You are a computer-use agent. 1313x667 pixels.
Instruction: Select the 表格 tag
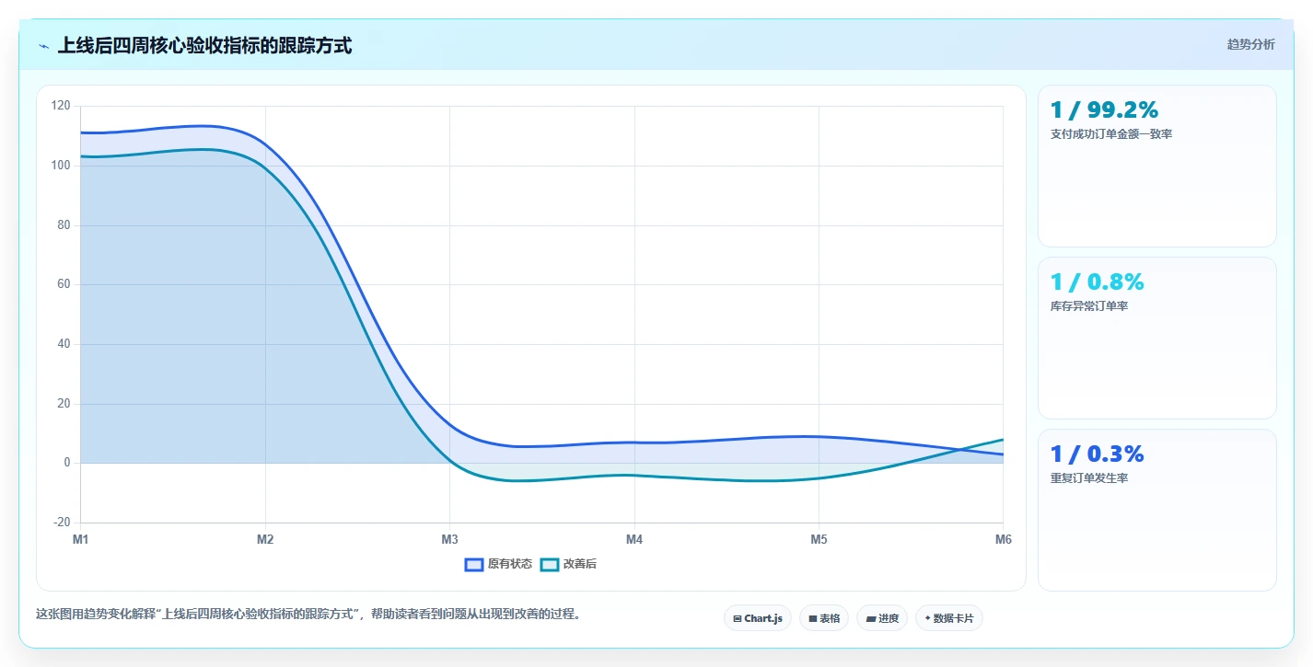click(824, 618)
